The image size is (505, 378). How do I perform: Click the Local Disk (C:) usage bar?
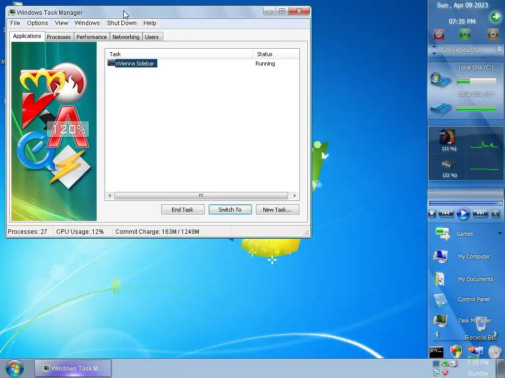tap(476, 81)
